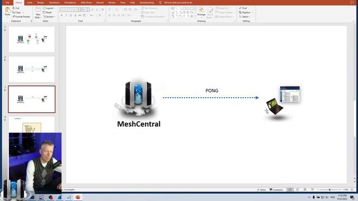This screenshot has width=358, height=201.
Task: Adjust the zoom slider handle
Action: [329, 190]
